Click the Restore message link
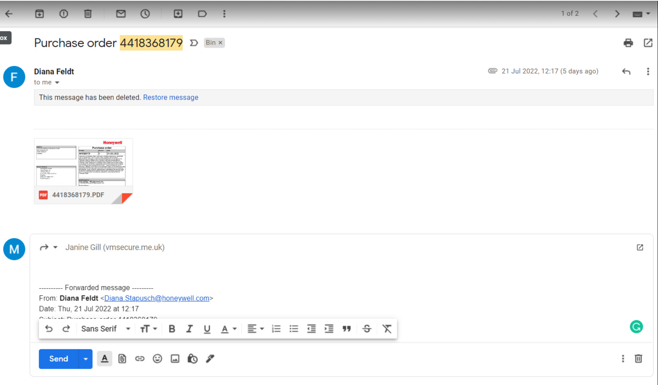Screen dimensions: 658x385 (171, 98)
